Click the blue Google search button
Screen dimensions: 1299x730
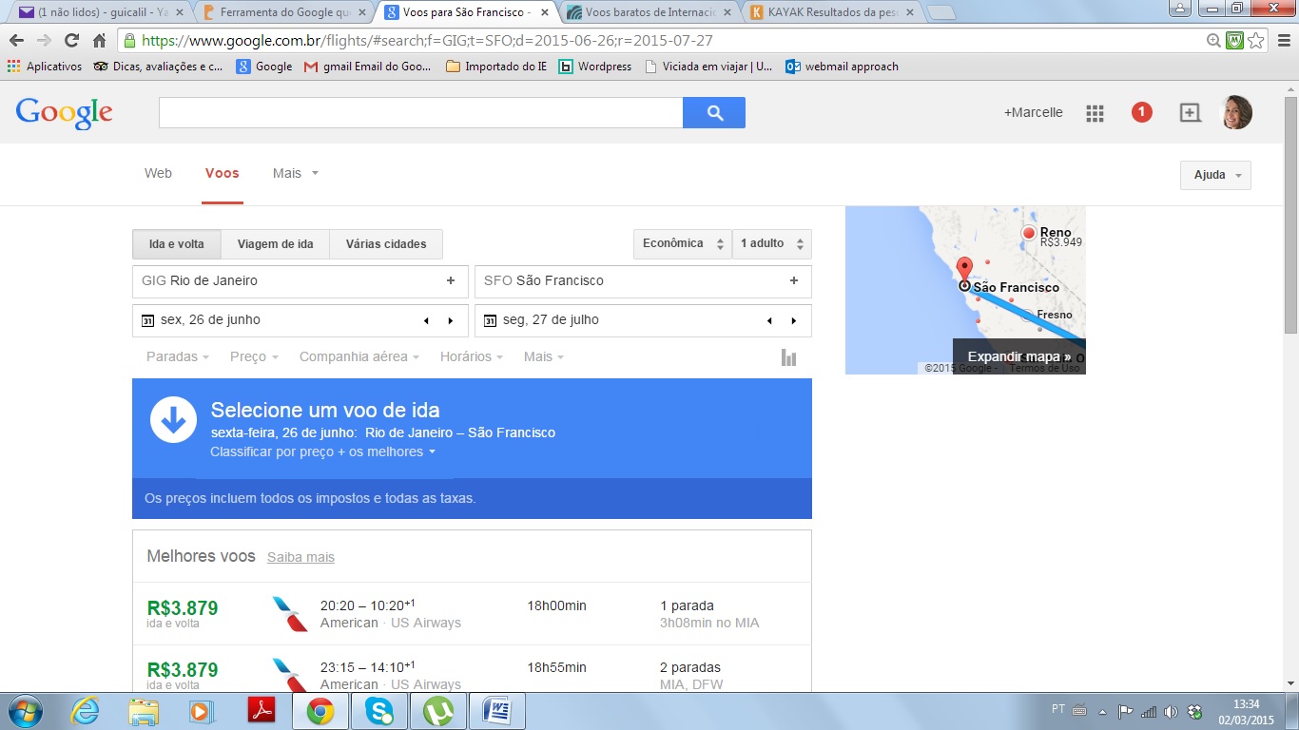click(x=714, y=113)
